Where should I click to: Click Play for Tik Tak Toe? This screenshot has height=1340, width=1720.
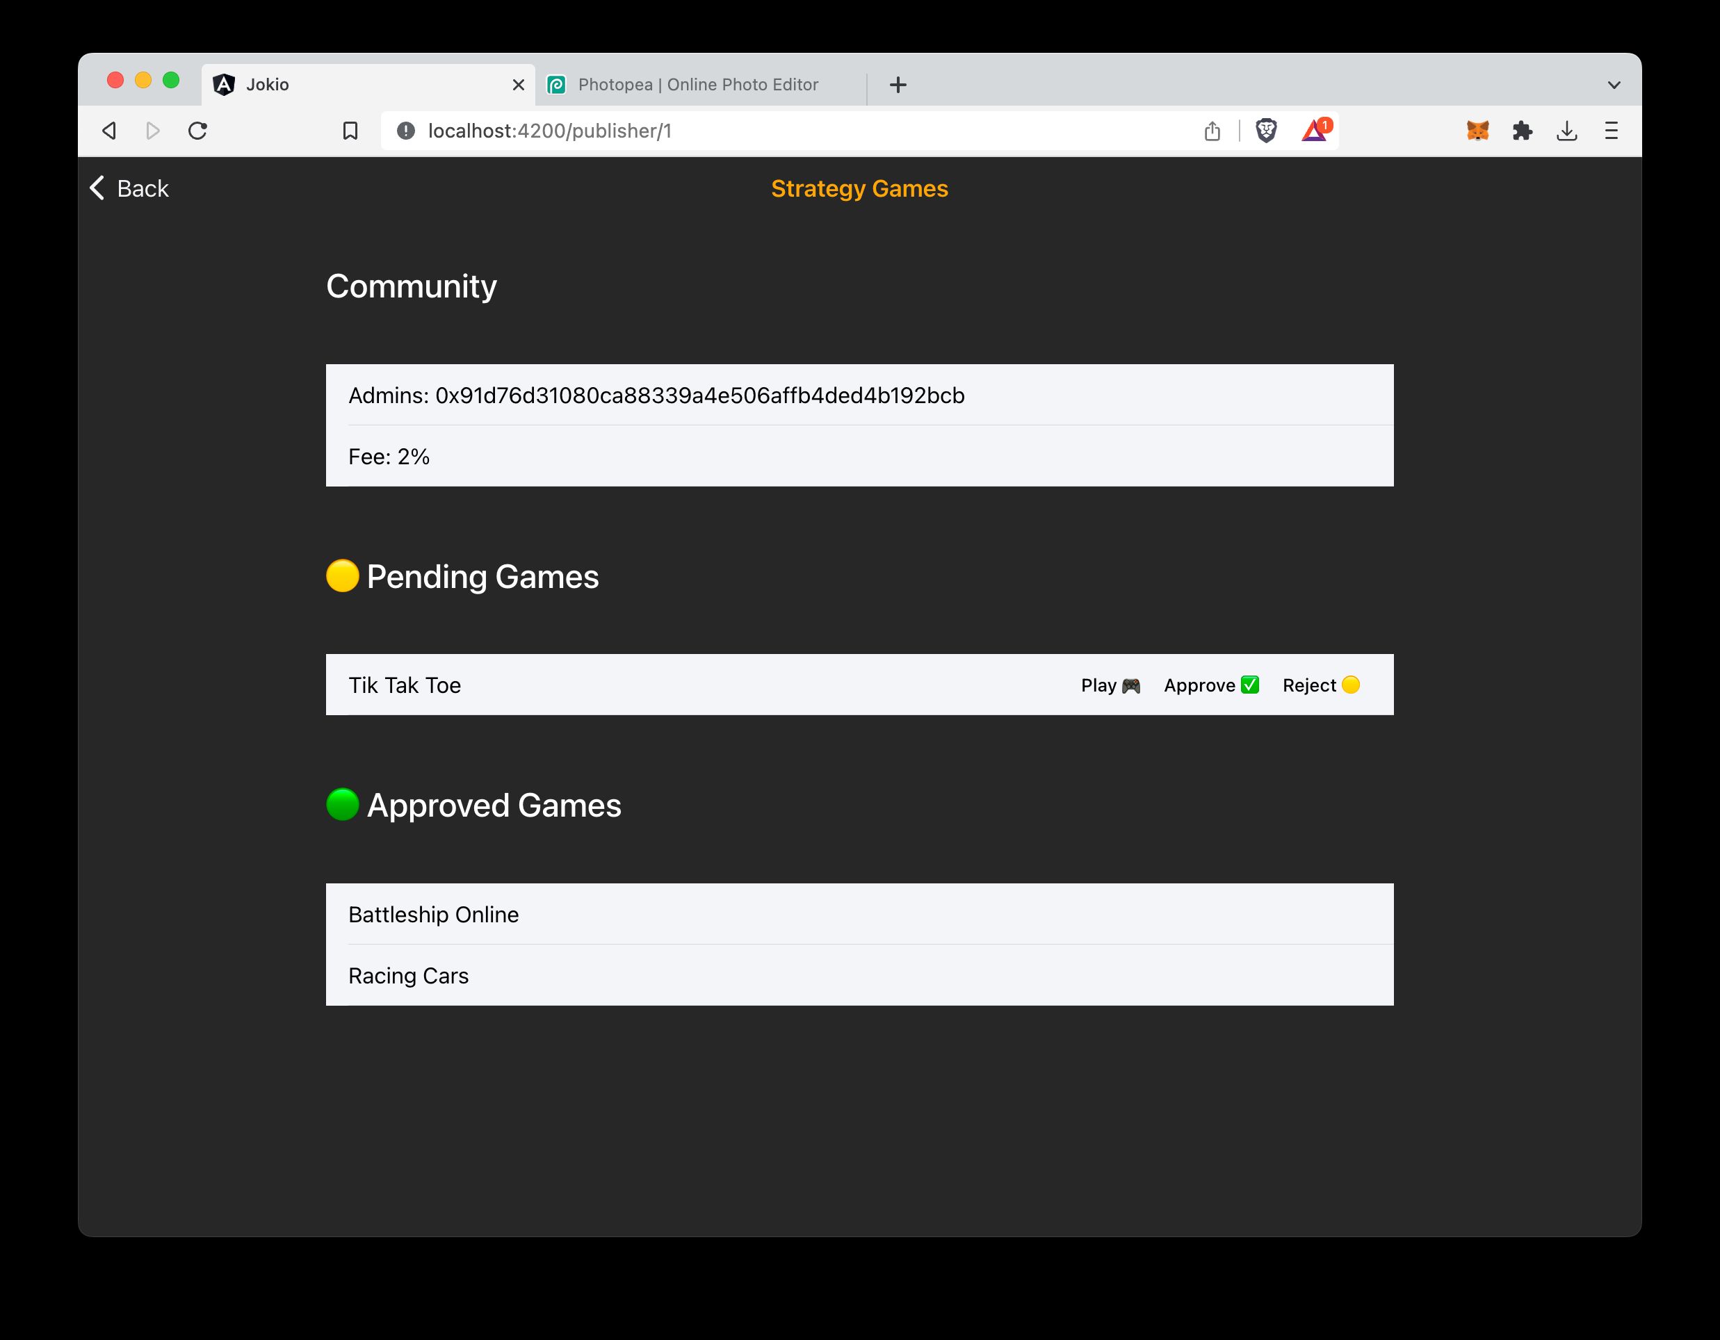(1110, 685)
